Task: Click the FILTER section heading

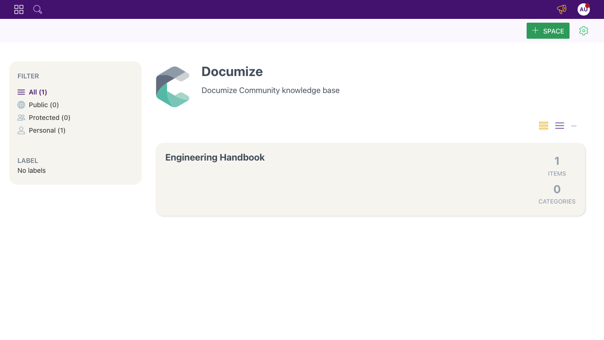Action: pyautogui.click(x=28, y=76)
